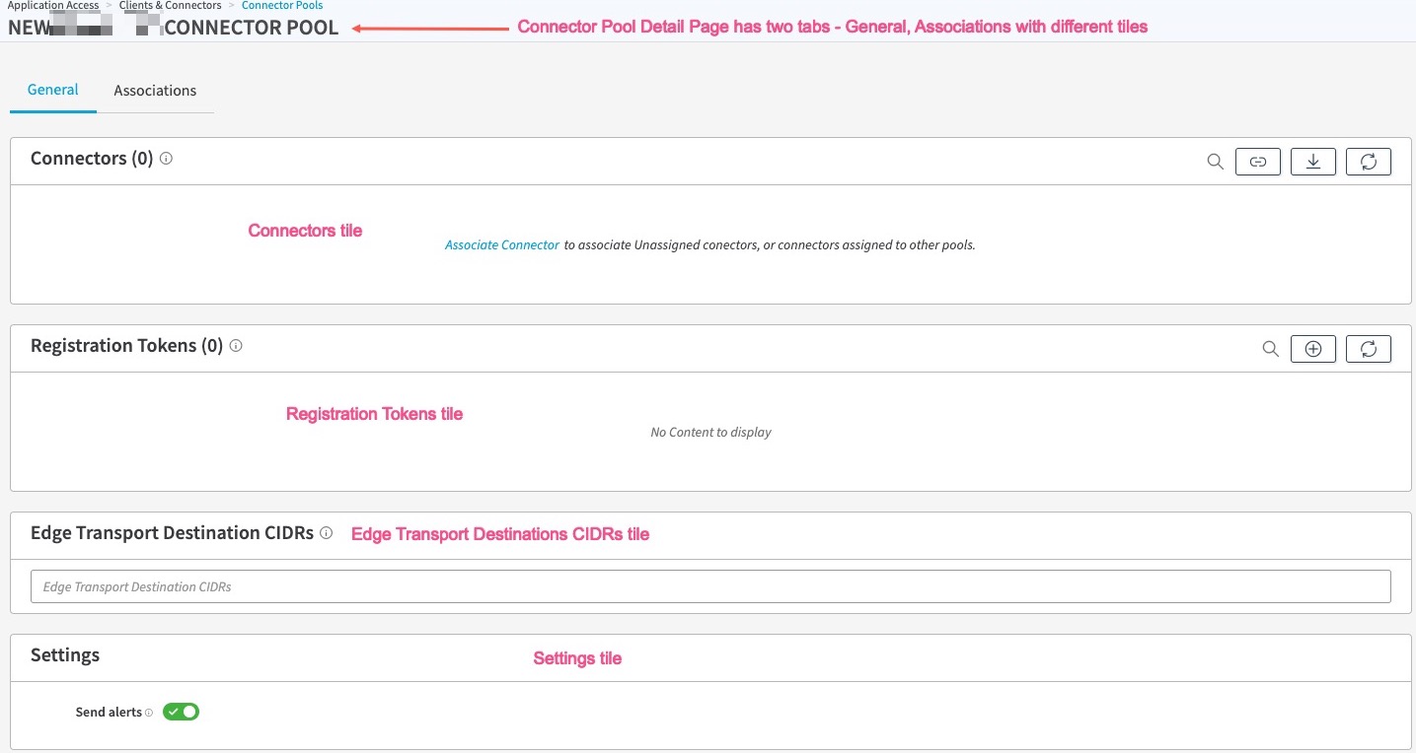1416x753 pixels.
Task: Search registration tokens with magnifier icon
Action: 1271,349
